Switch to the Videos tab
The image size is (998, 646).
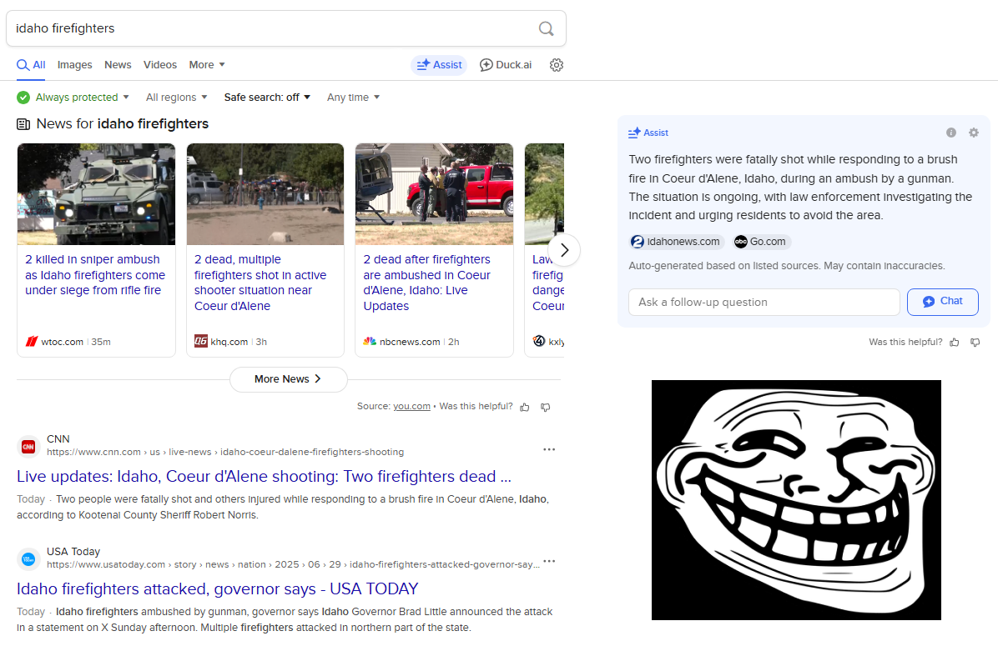pos(159,65)
